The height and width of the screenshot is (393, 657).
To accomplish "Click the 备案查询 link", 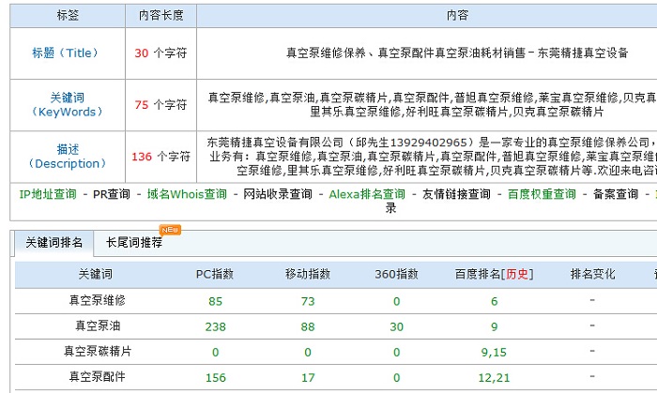I will click(616, 194).
